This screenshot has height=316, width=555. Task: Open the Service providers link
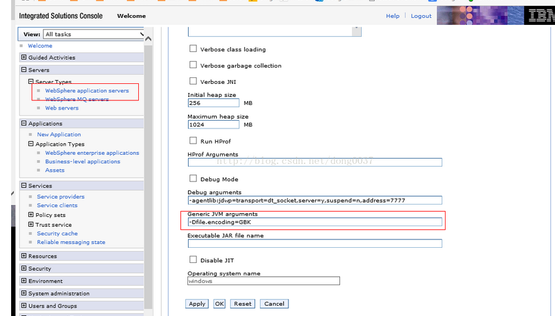[x=61, y=197]
